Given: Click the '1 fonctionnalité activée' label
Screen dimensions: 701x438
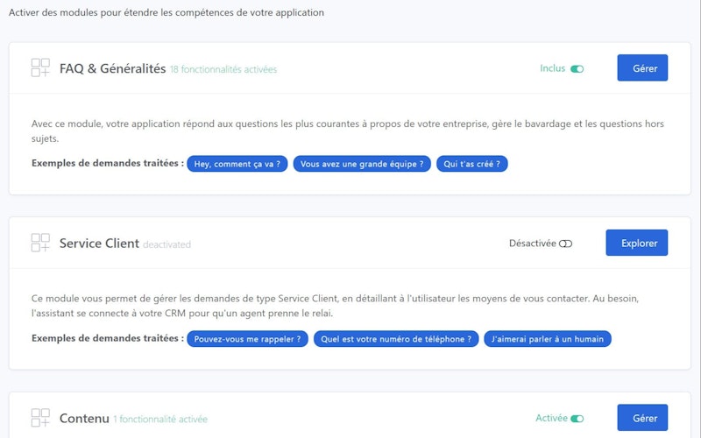Looking at the screenshot, I should 160,420.
